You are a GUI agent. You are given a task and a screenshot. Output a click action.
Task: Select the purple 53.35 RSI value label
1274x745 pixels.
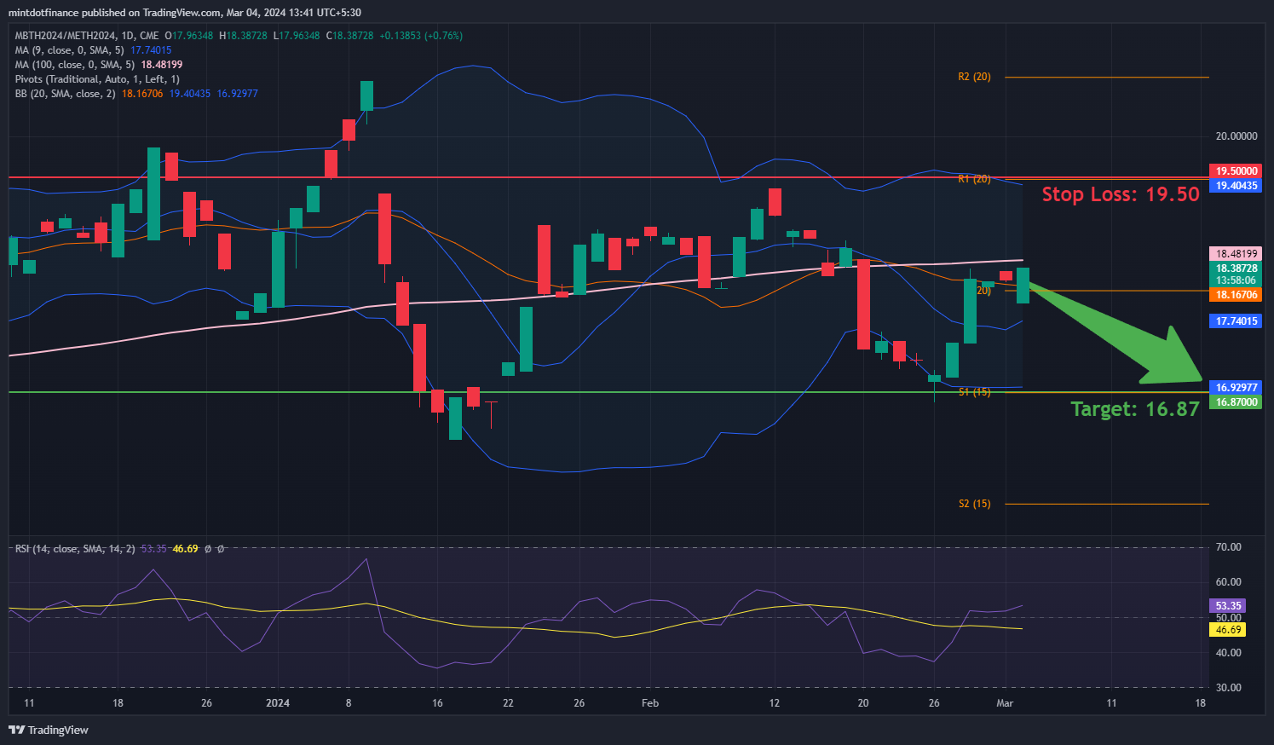(1228, 606)
